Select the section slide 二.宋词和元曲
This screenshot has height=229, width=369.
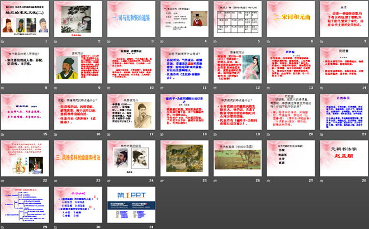click(291, 19)
